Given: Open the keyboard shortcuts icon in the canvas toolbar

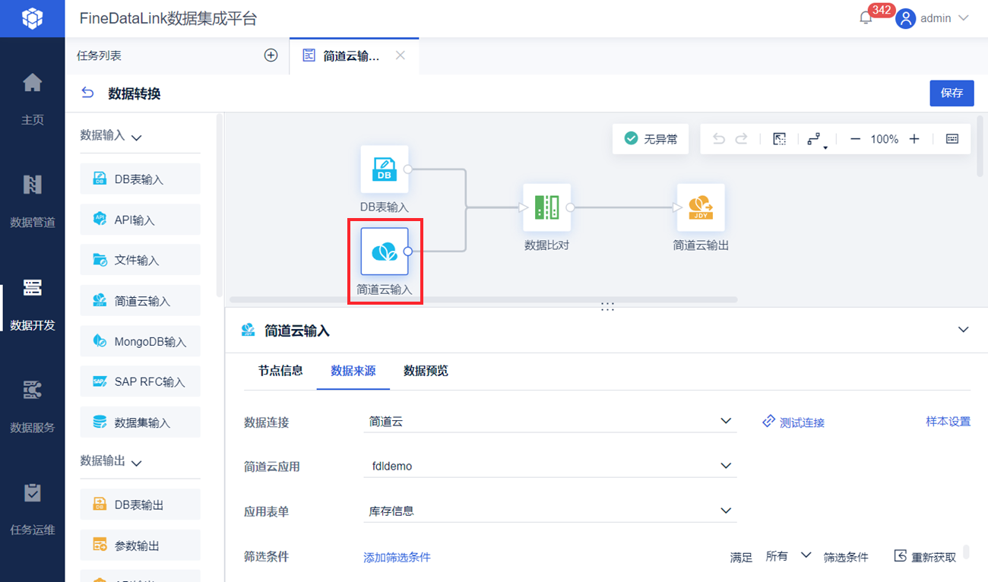Looking at the screenshot, I should [952, 139].
